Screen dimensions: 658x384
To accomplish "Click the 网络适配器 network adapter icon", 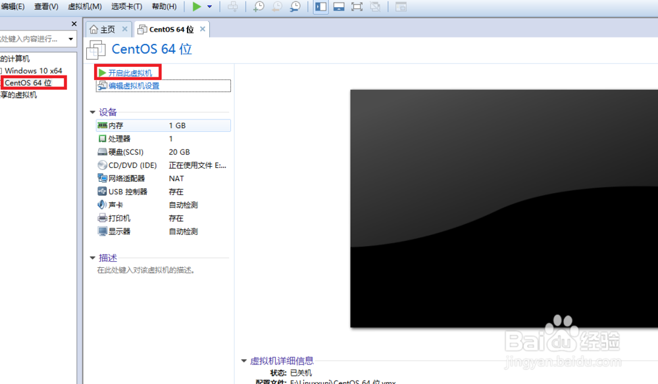I will coord(102,179).
